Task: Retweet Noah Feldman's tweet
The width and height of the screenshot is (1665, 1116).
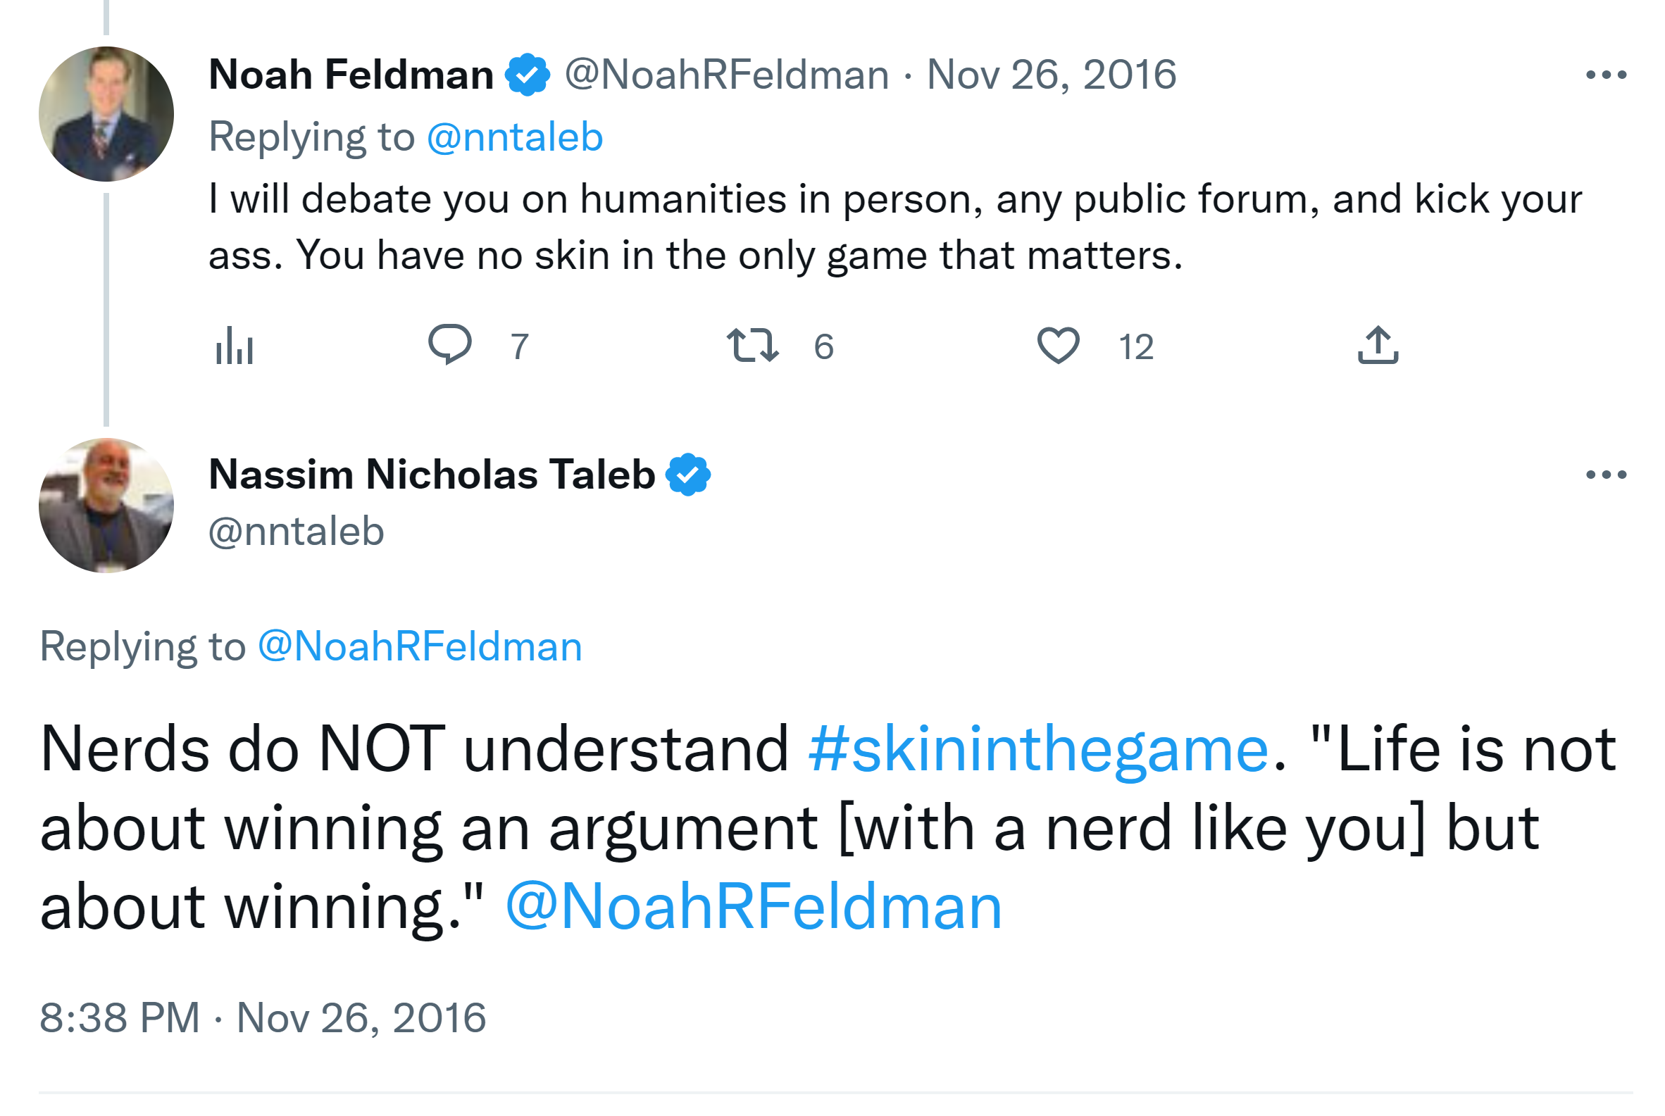Action: [x=752, y=346]
